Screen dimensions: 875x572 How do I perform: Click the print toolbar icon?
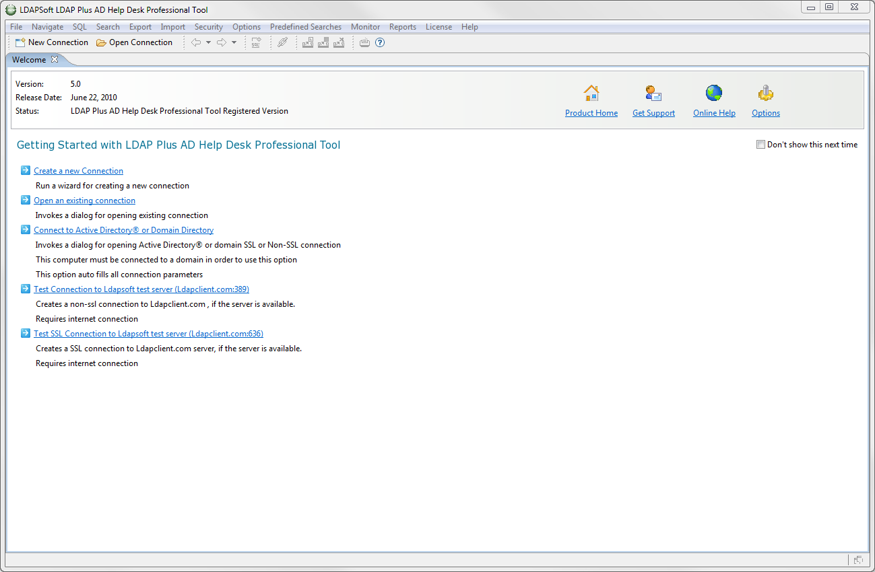pos(364,42)
